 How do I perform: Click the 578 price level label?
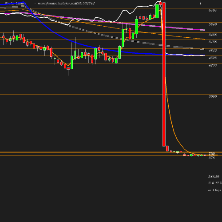tap(211, 158)
